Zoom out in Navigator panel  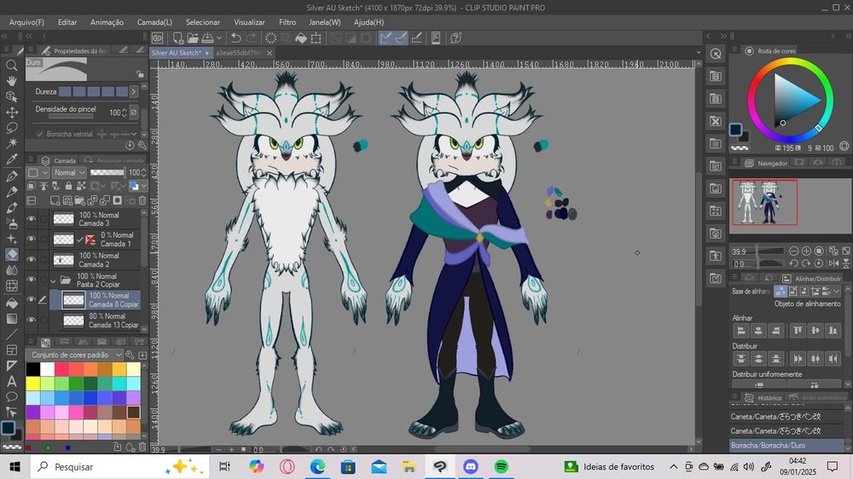point(793,251)
